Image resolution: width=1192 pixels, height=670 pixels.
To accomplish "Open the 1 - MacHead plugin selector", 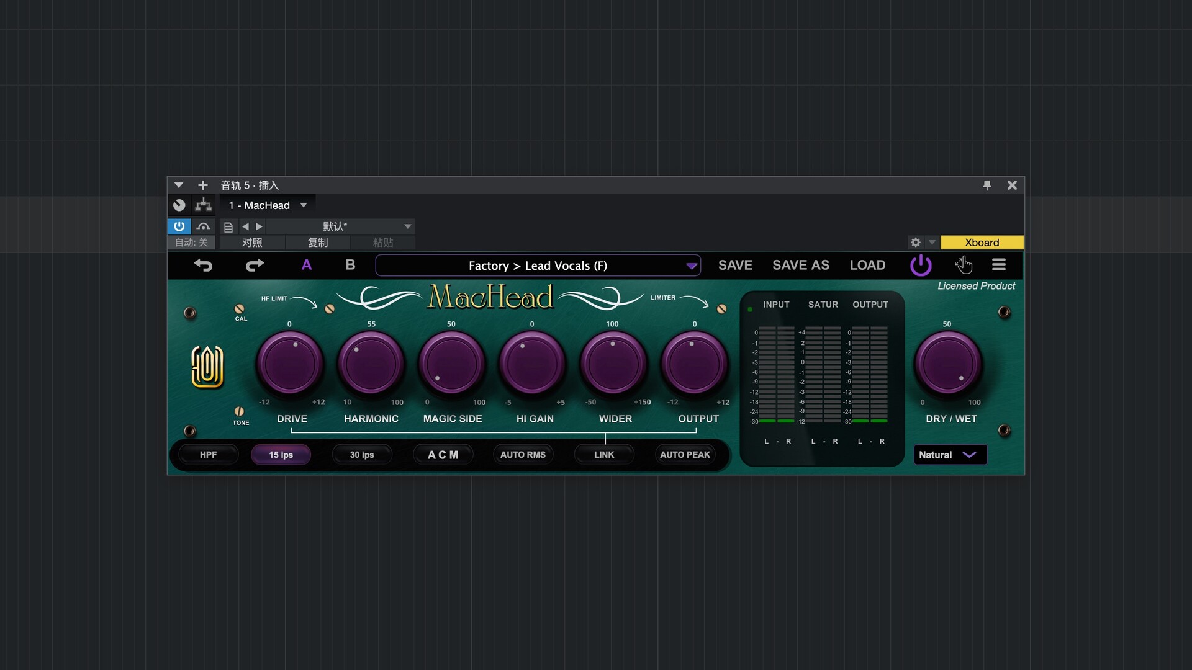I will (x=268, y=205).
